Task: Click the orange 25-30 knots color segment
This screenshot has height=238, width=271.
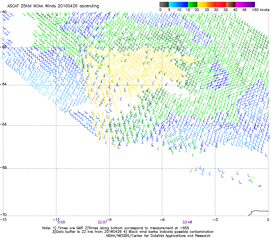Action: pos(212,4)
